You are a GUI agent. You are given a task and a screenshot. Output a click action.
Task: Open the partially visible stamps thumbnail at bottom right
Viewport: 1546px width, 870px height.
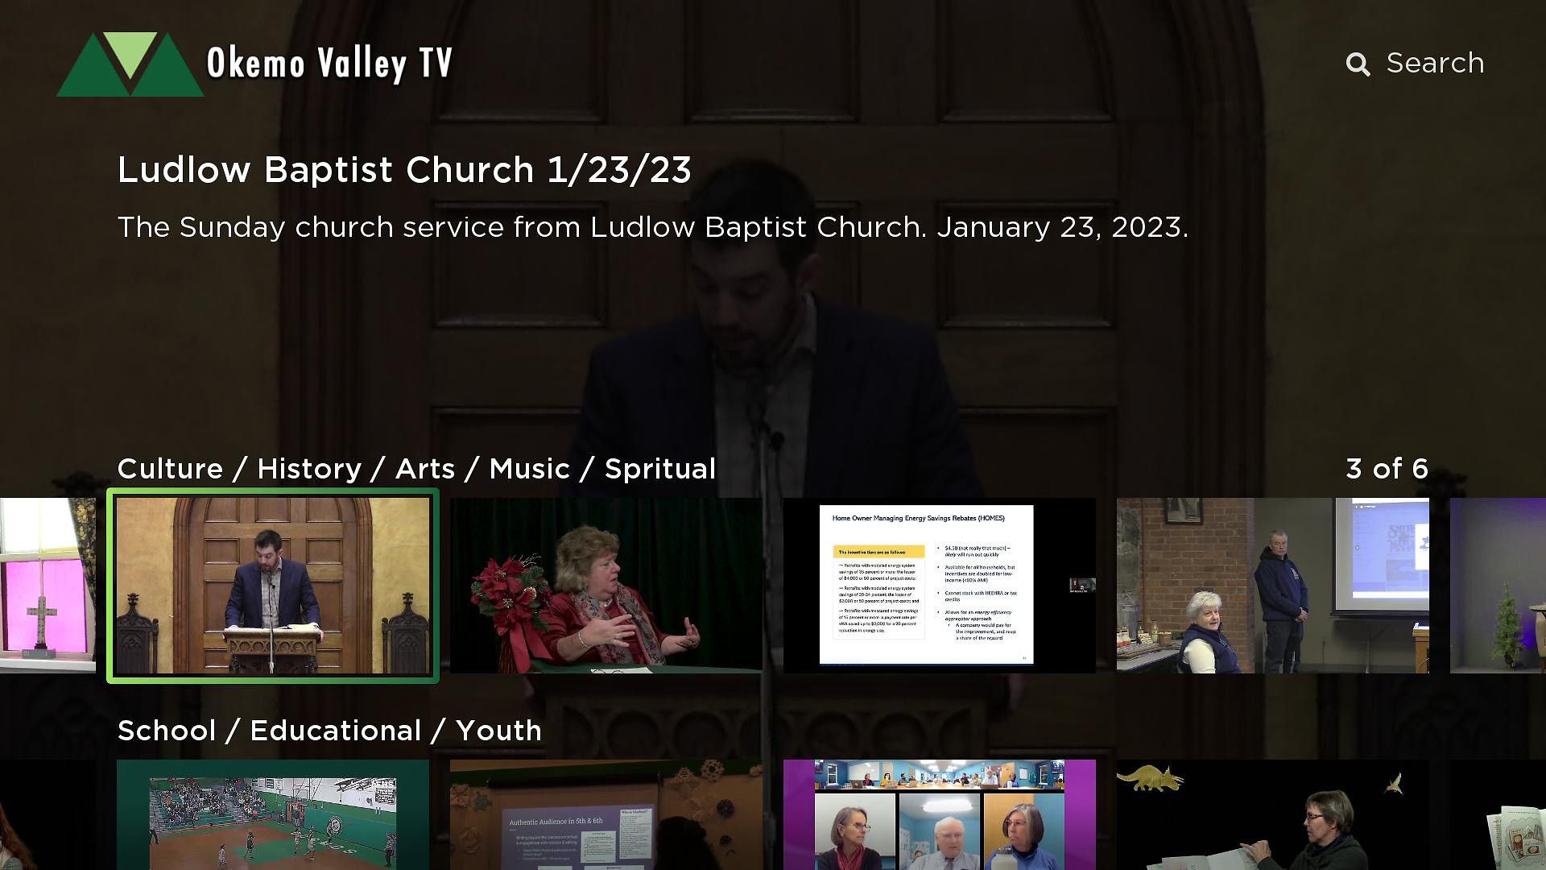point(1498,814)
